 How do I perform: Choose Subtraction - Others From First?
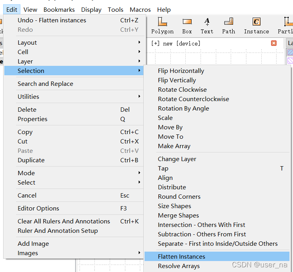tap(217, 234)
